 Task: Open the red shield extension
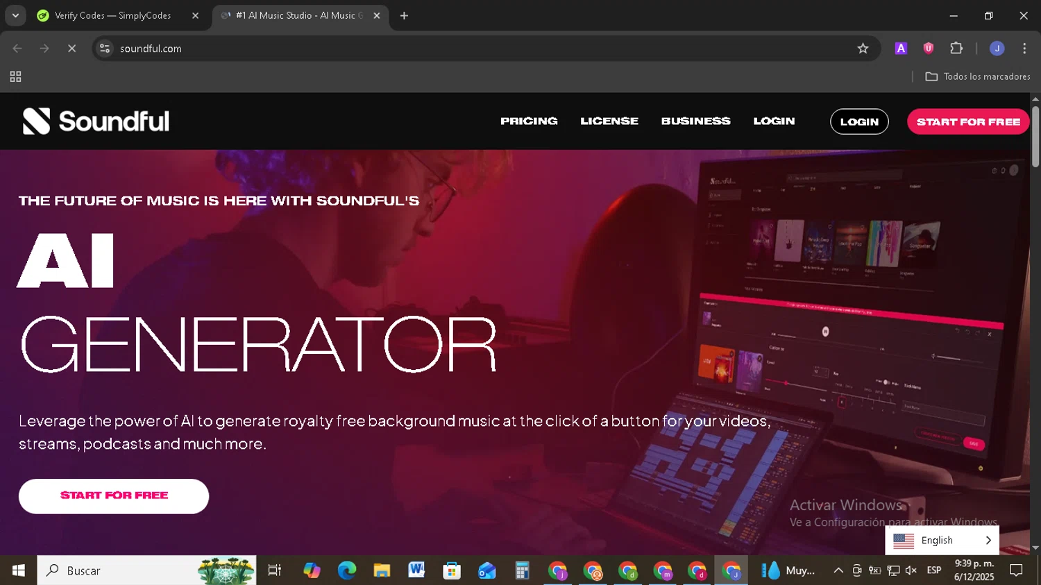click(x=929, y=49)
